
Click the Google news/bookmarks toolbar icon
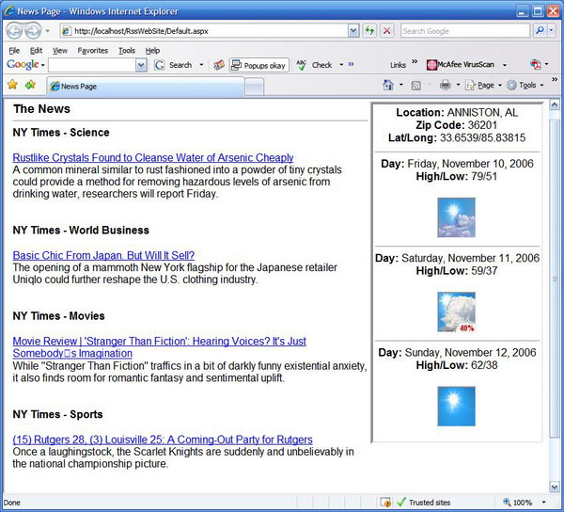click(x=219, y=65)
